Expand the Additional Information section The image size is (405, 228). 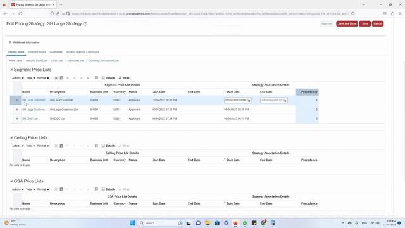pyautogui.click(x=10, y=42)
